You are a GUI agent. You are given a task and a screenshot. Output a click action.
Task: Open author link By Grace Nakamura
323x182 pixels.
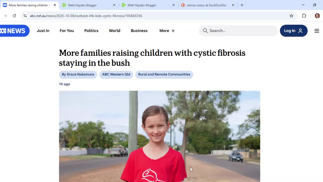(78, 75)
